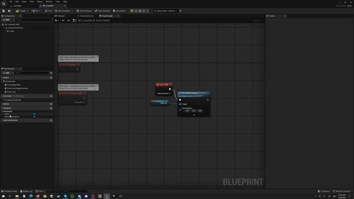The height and width of the screenshot is (199, 354).
Task: Click the DefaultSceneRoot variable type pill
Action: coord(34,117)
